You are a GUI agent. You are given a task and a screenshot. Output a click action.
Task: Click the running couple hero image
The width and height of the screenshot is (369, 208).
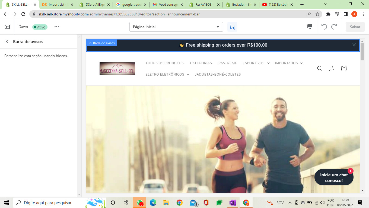click(x=223, y=139)
